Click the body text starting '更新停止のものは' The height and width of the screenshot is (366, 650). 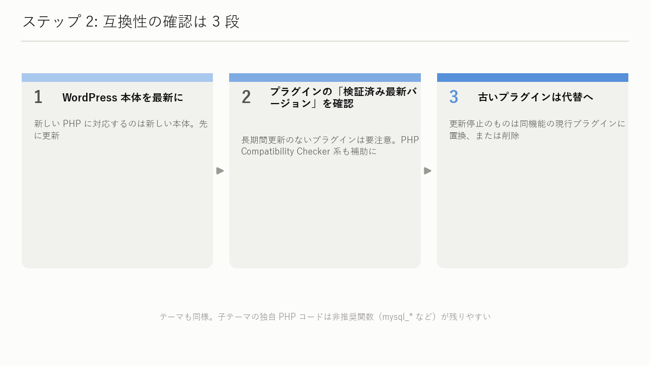click(537, 130)
